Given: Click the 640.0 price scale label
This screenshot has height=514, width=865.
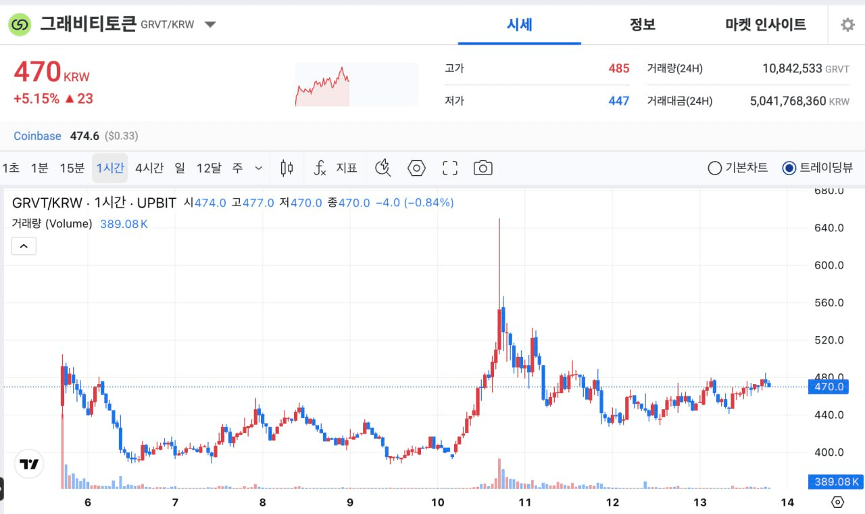Looking at the screenshot, I should coord(829,228).
